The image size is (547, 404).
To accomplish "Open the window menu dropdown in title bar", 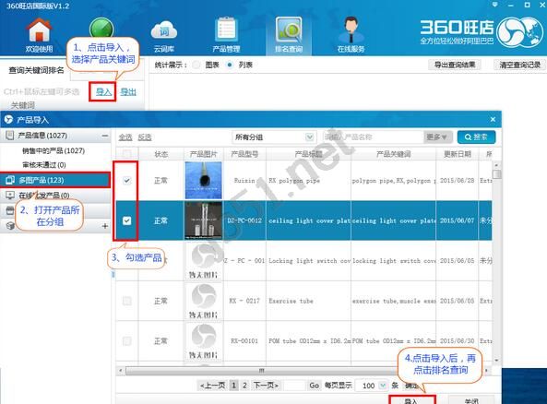I will [494, 5].
